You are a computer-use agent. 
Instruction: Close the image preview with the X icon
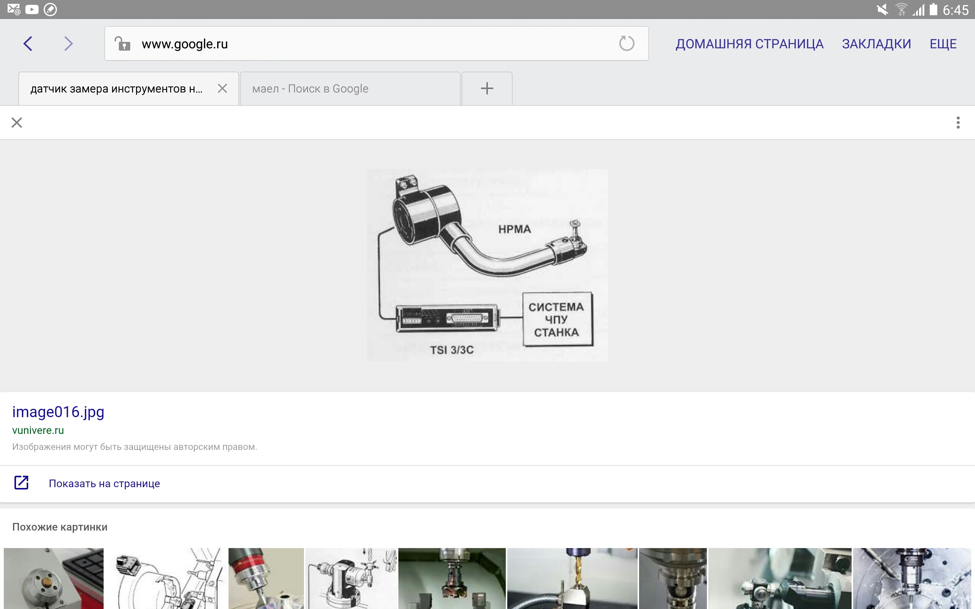[16, 123]
